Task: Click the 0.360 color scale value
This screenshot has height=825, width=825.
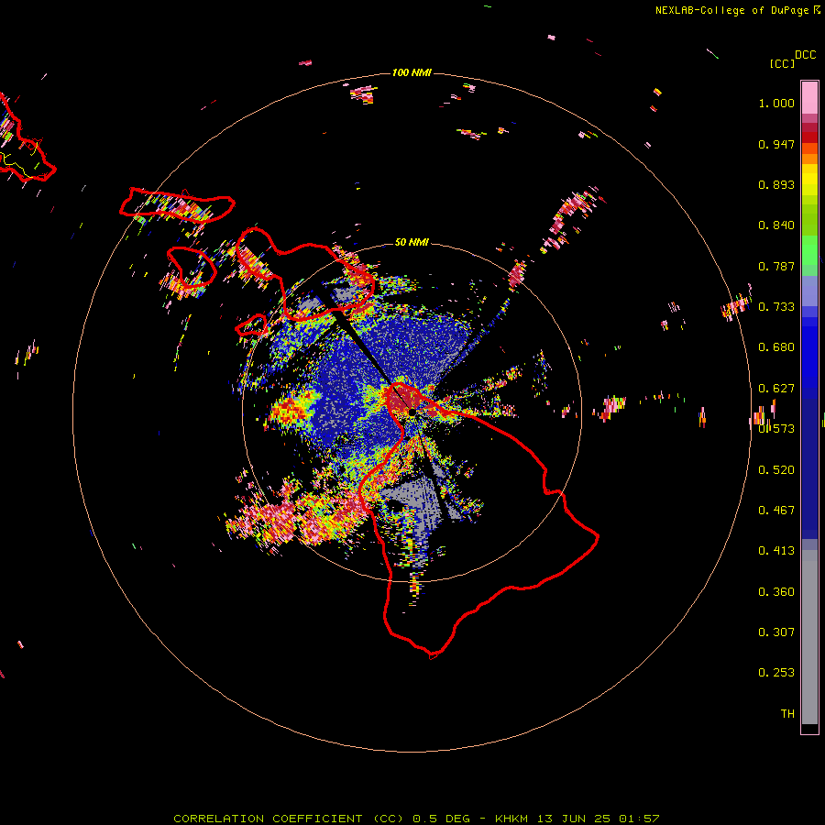Action: (776, 592)
